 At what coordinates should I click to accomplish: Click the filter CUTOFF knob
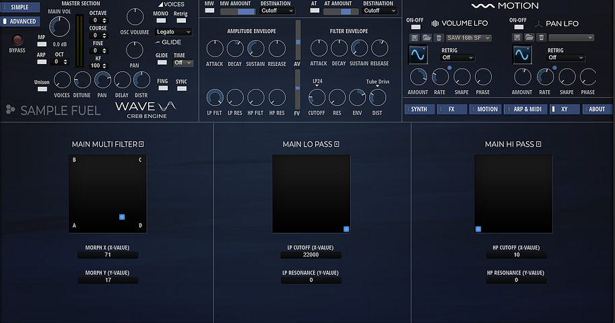pos(317,98)
